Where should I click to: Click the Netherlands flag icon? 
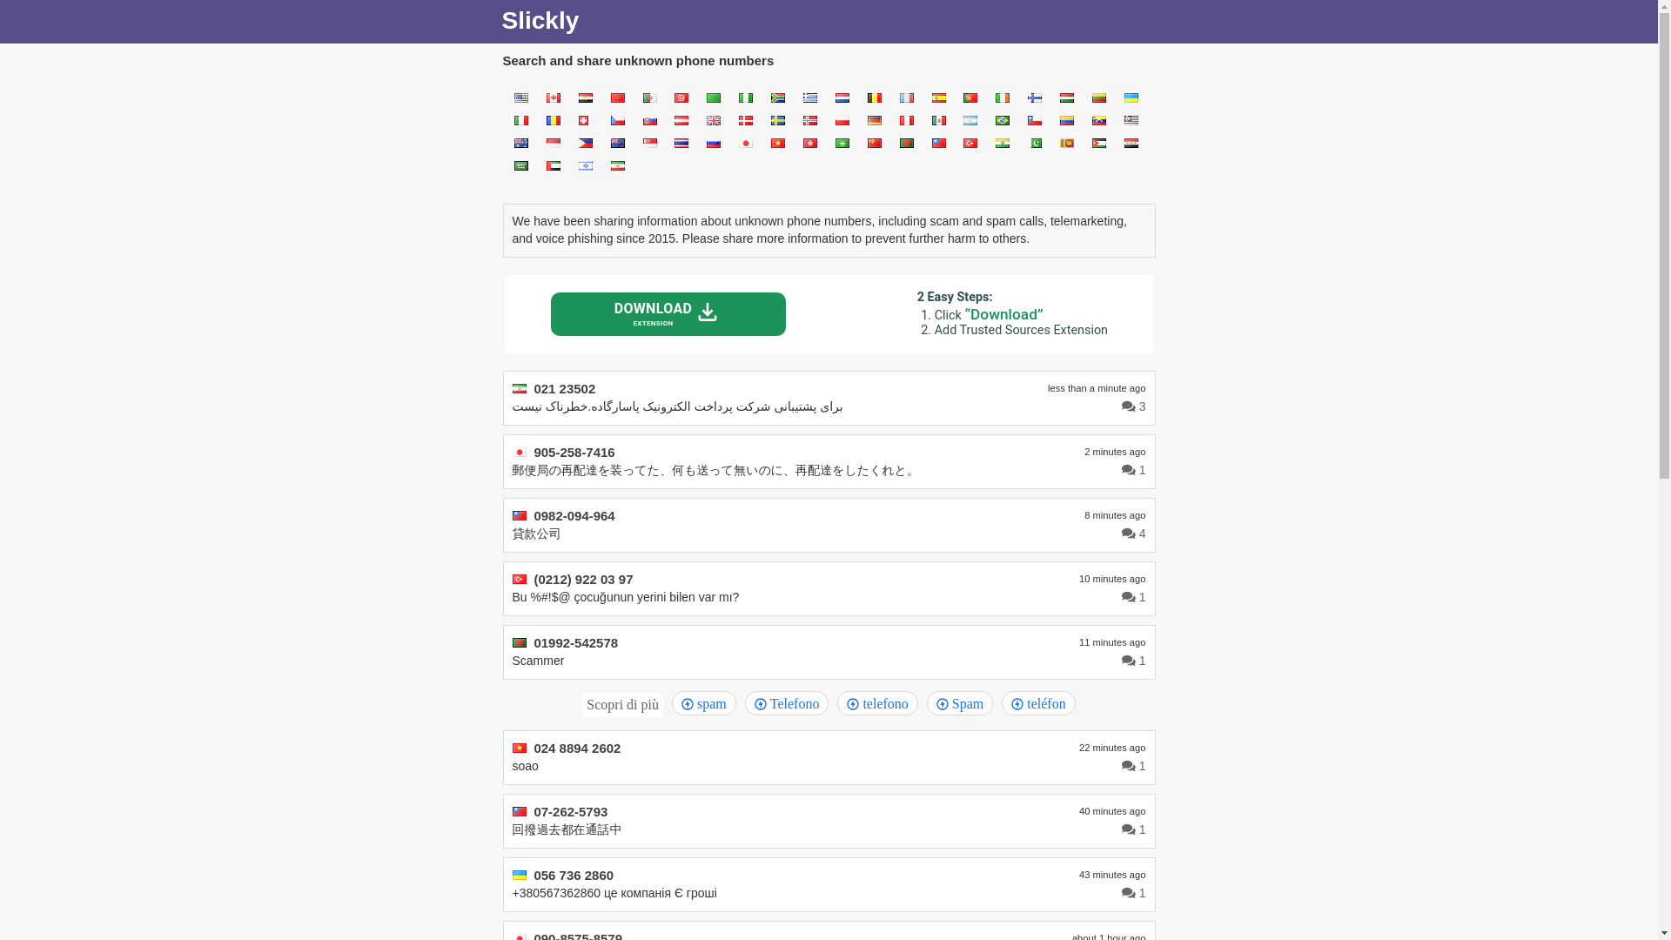click(842, 97)
